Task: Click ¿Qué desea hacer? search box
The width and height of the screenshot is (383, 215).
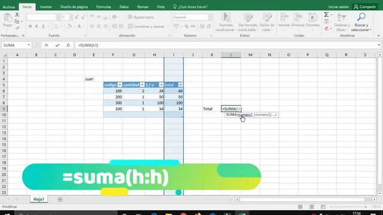Action: tap(190, 7)
